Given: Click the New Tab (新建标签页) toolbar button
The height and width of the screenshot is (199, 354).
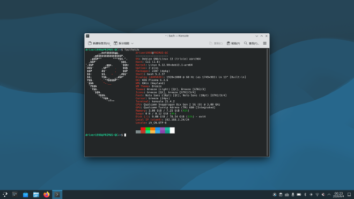Looking at the screenshot, I should [x=99, y=43].
